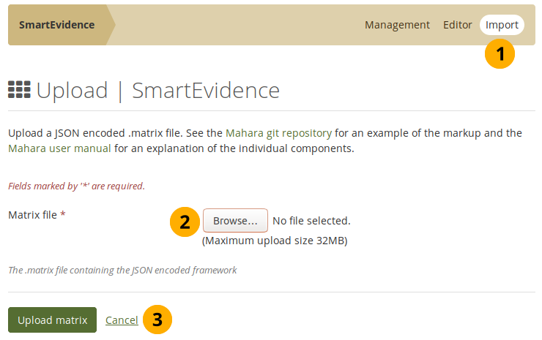Click the maximum upload size 32MB note
This screenshot has width=542, height=340.
pos(274,241)
